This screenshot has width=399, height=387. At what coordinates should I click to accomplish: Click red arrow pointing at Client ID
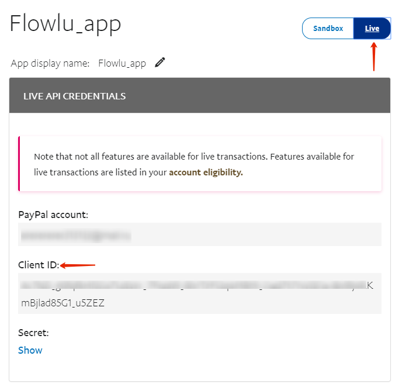pos(78,265)
